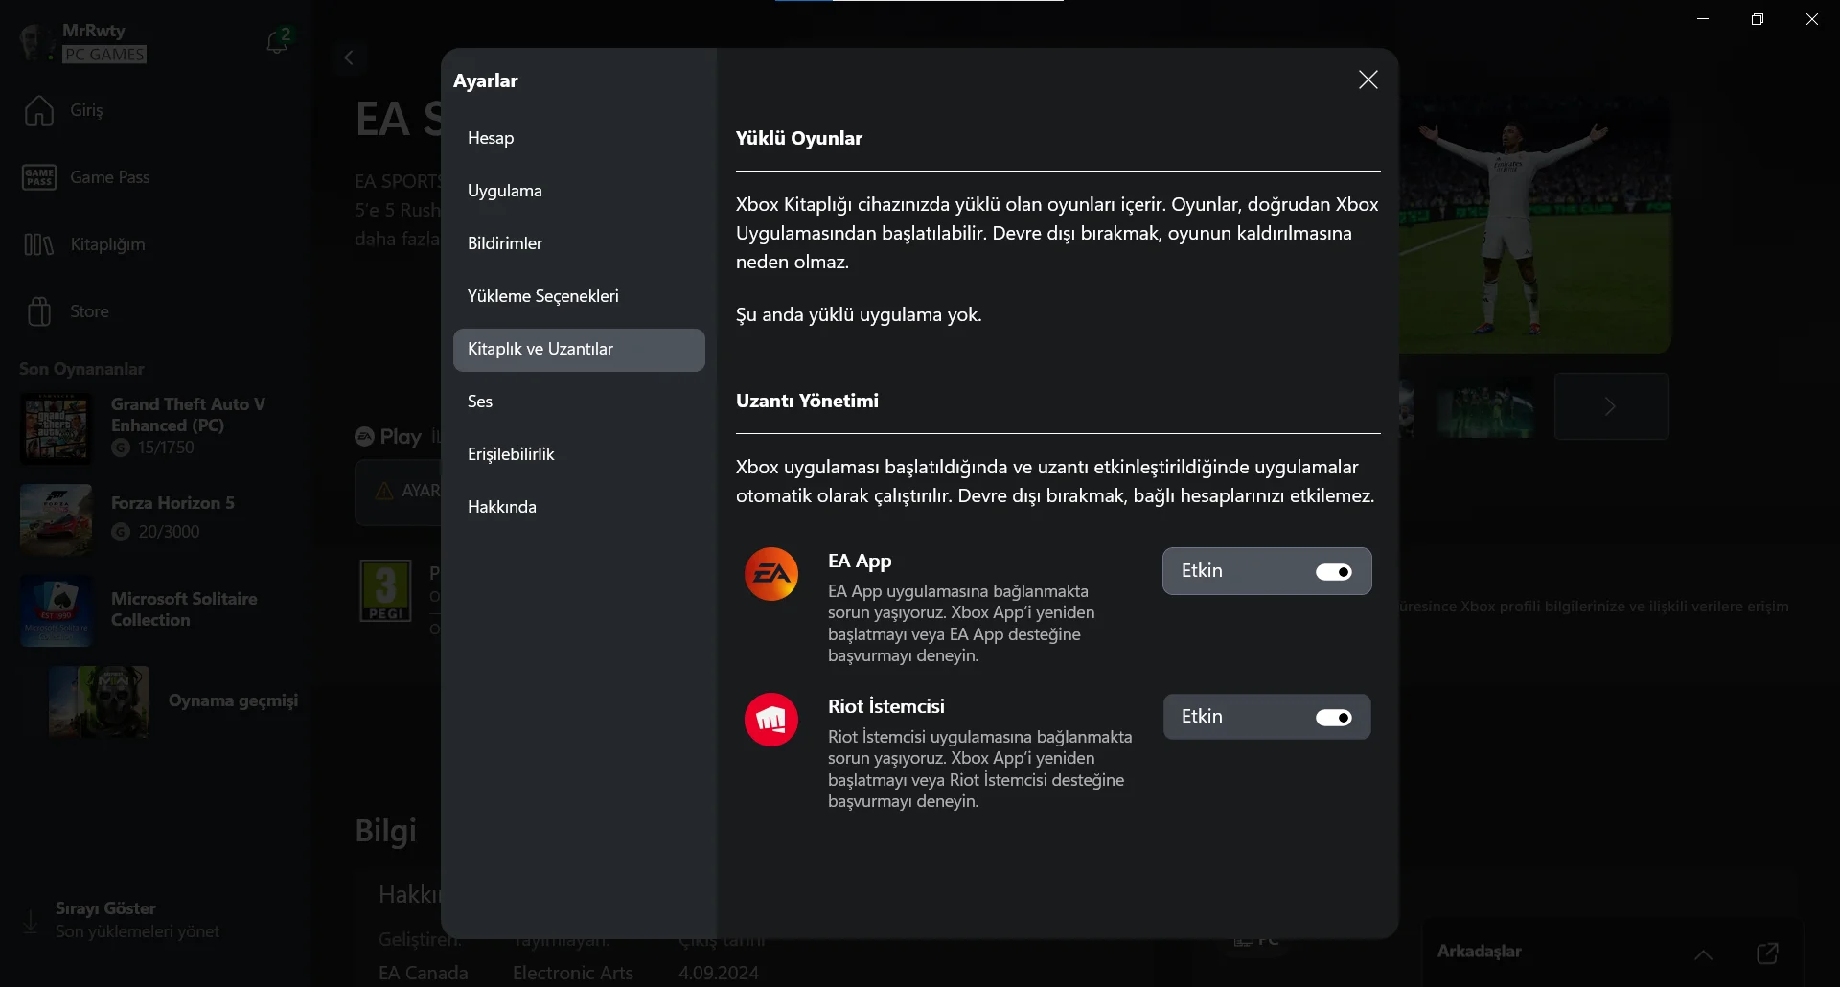Pop out the Arkadaşlar panel

coord(1767,953)
